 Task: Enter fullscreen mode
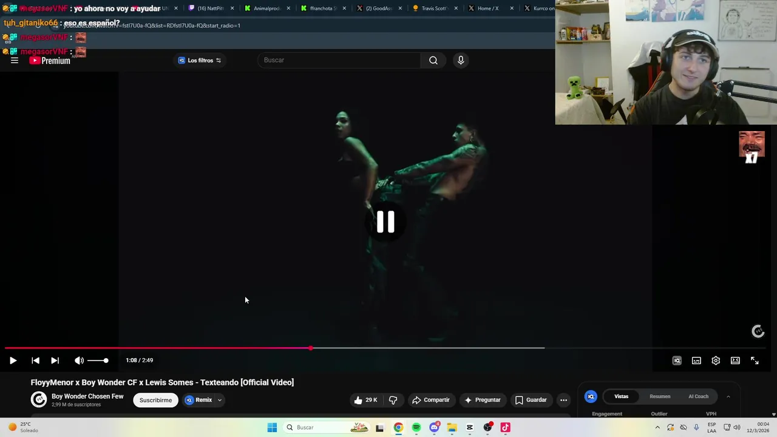[x=755, y=361]
